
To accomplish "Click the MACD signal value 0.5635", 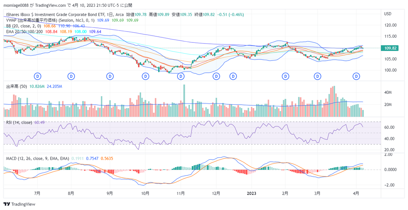I will tap(106, 158).
